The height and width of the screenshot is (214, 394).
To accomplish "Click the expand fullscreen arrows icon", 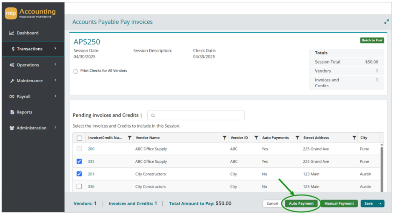I will (x=386, y=22).
